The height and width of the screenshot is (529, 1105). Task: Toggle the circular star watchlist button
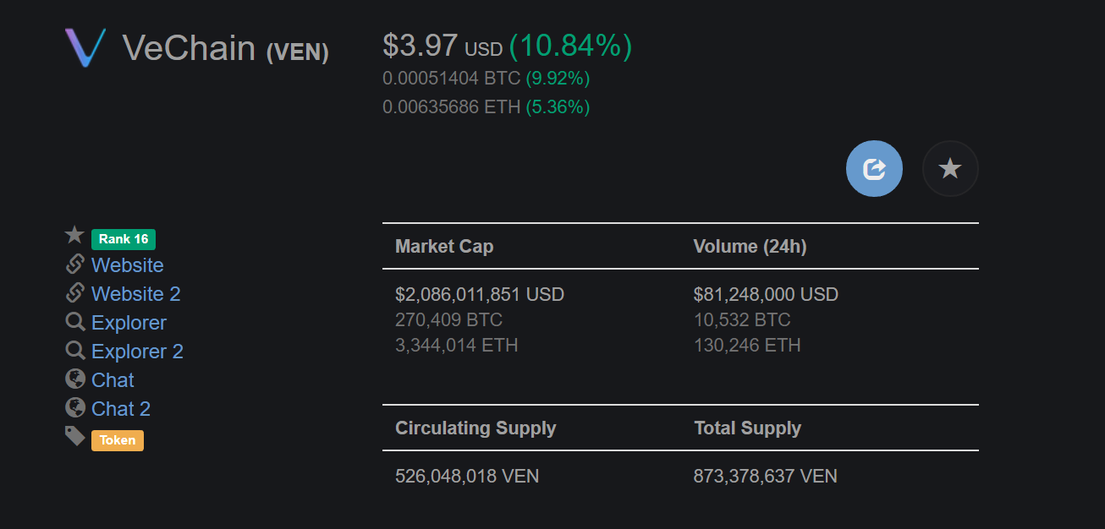(950, 168)
